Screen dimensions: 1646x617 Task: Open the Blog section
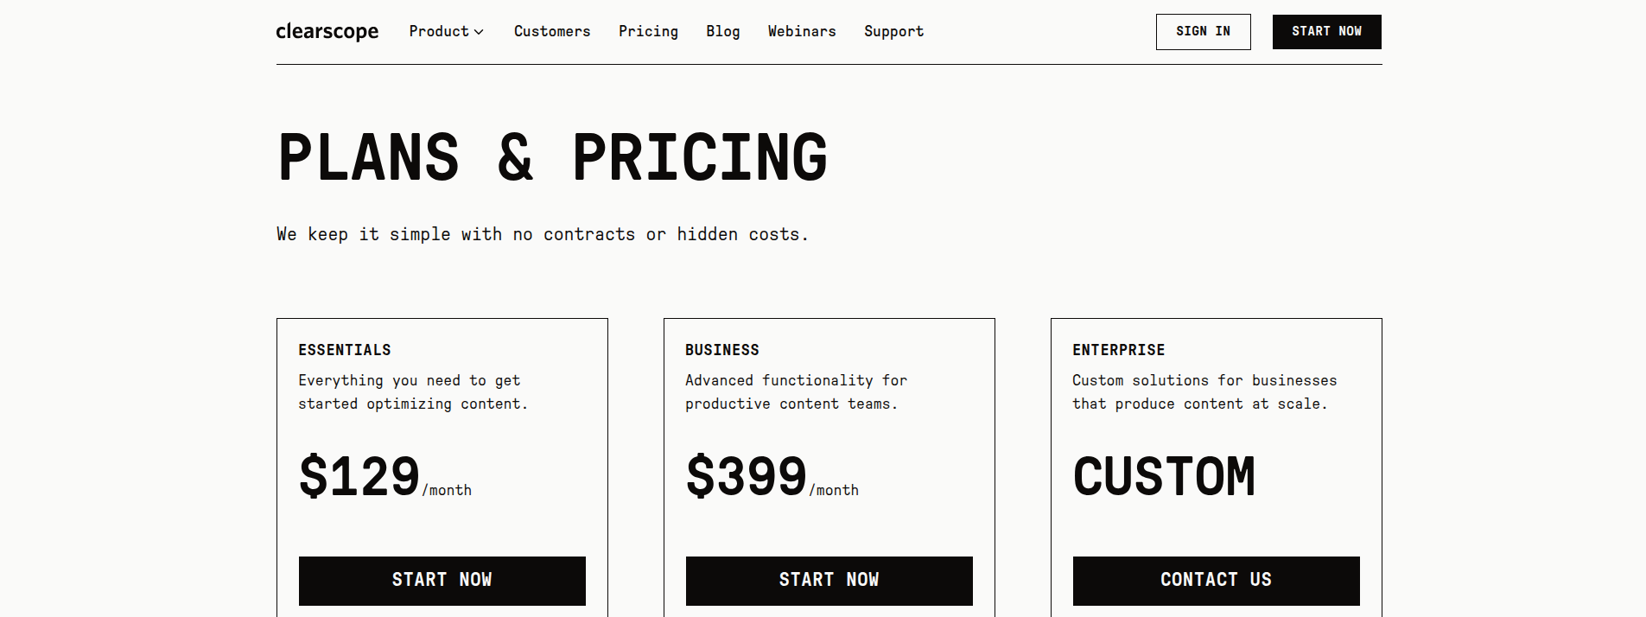[x=722, y=31]
